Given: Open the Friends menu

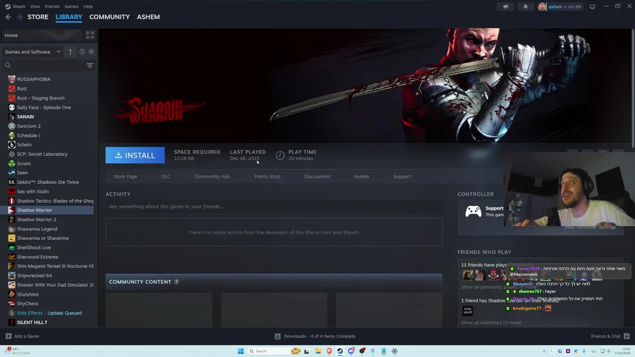Looking at the screenshot, I should click(x=52, y=6).
